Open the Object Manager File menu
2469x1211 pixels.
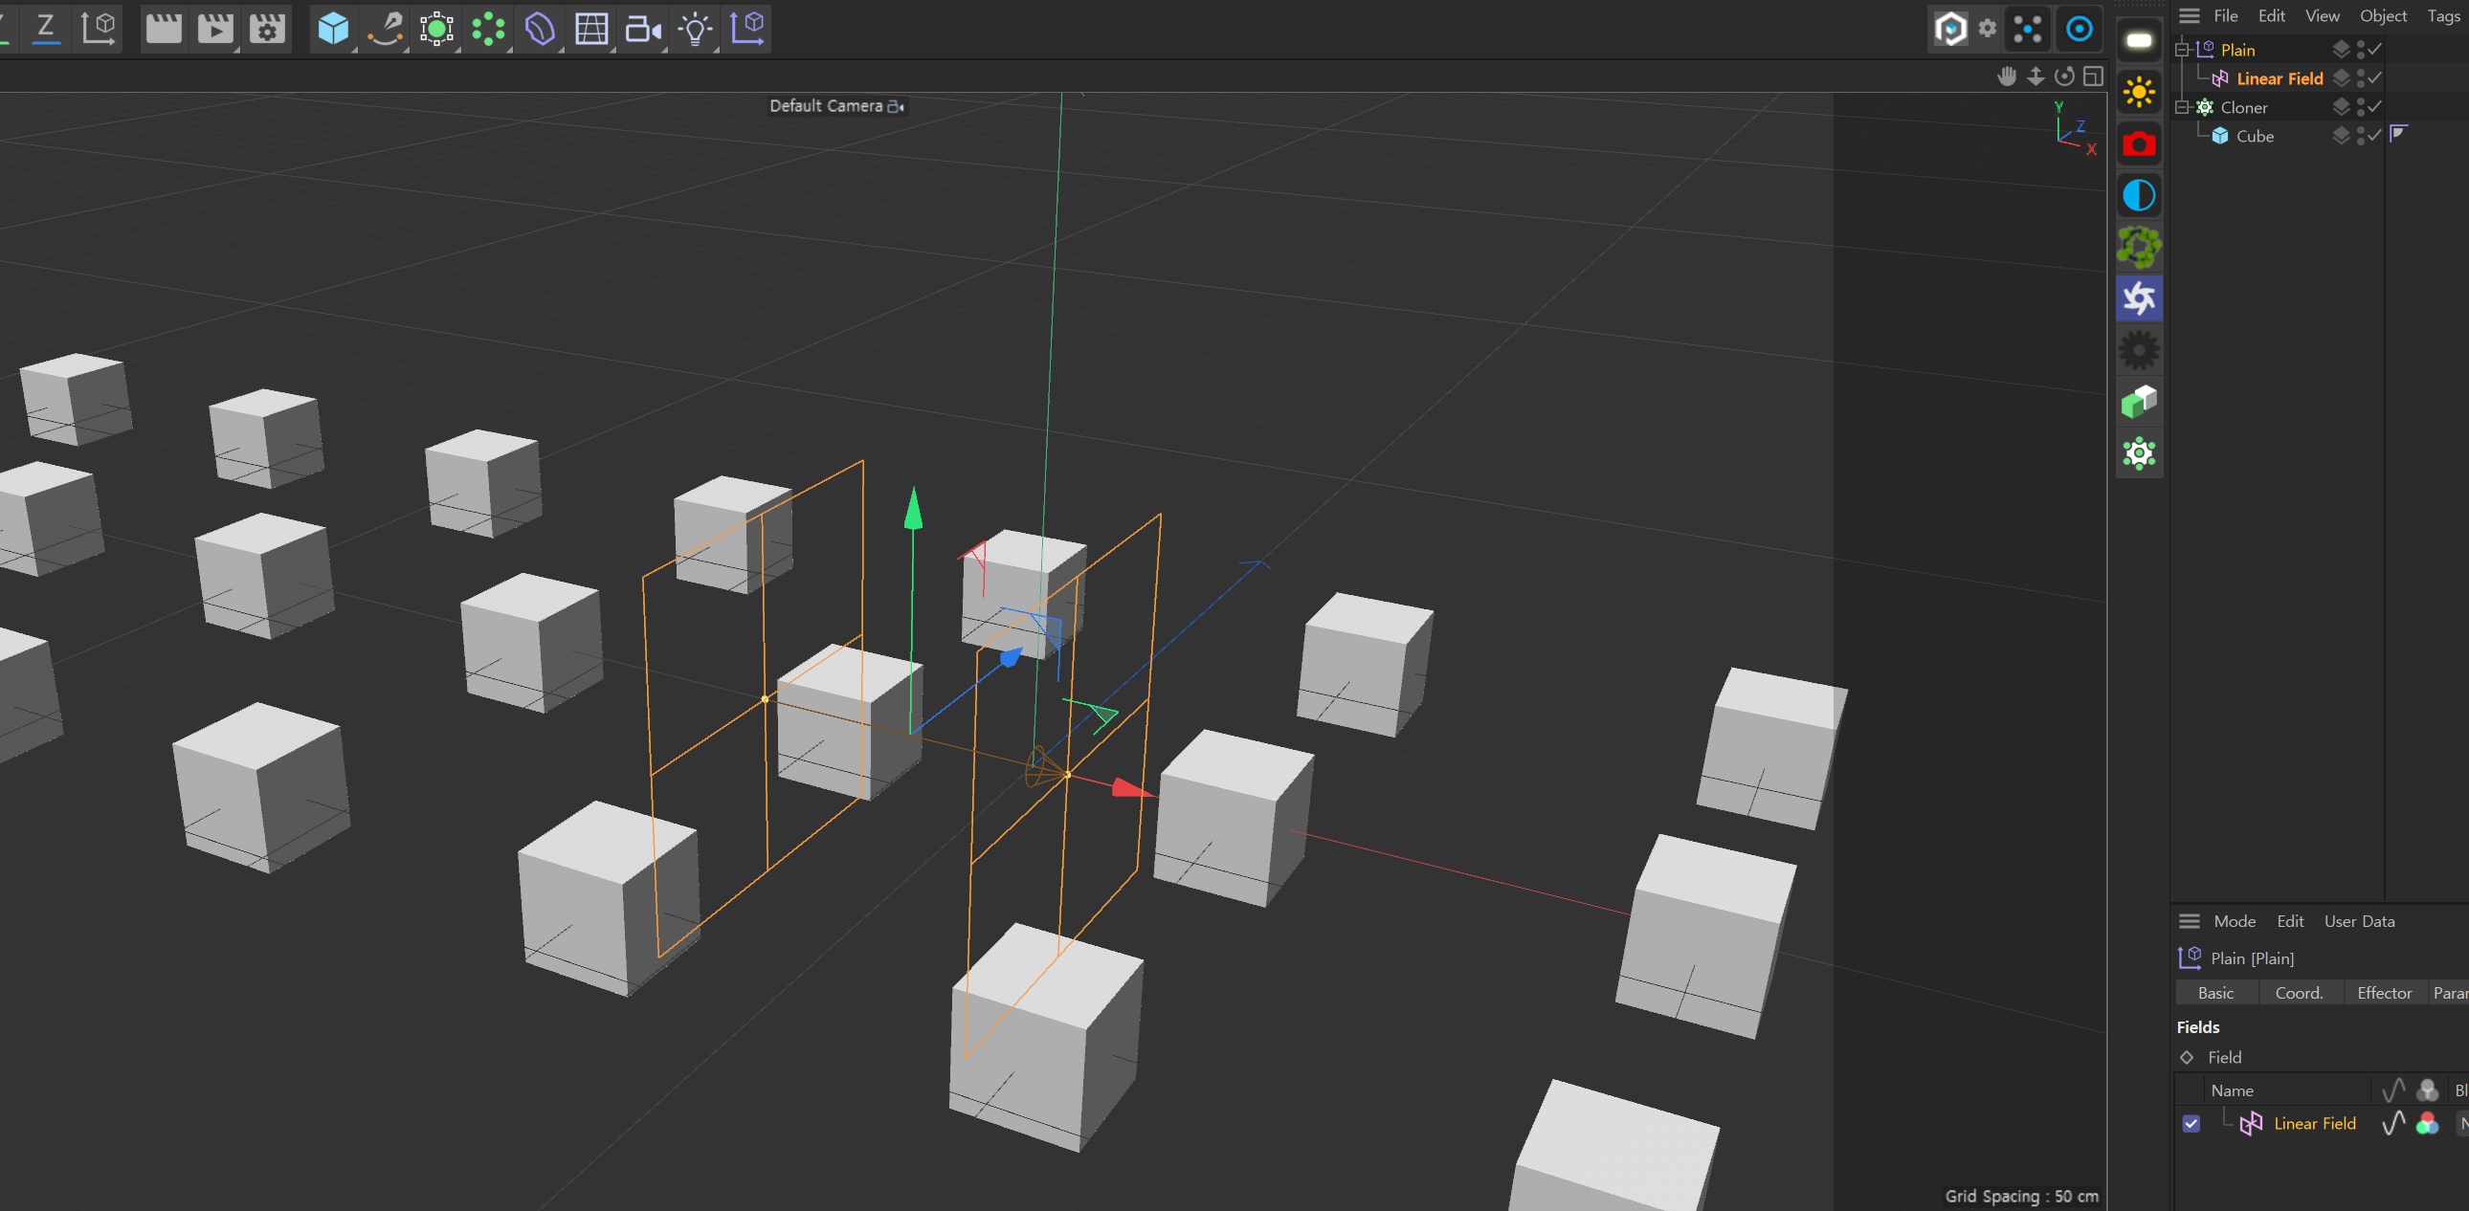pos(2226,15)
